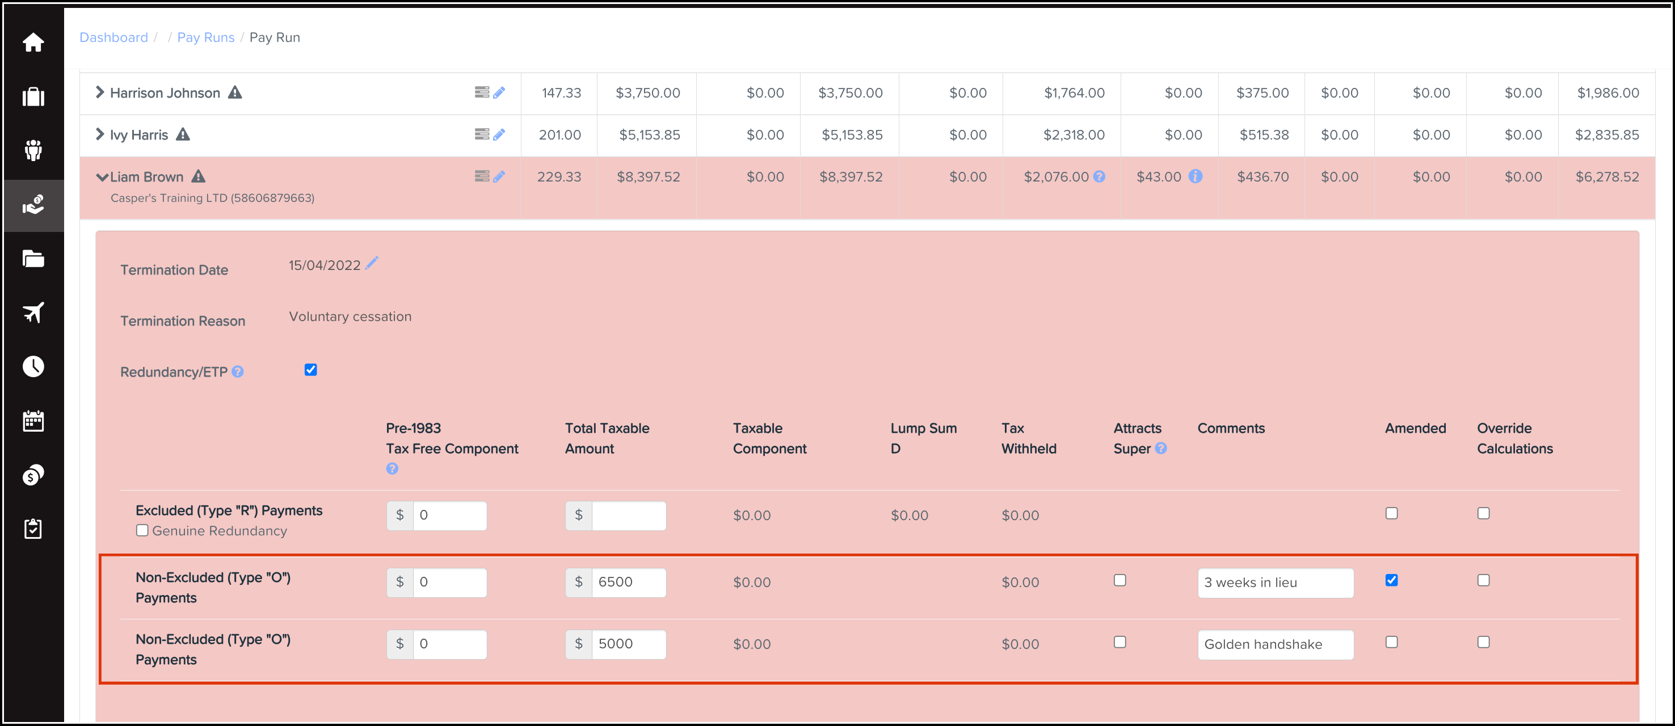
Task: Uncheck Amended for 3 weeks in lieu row
Action: click(1391, 580)
